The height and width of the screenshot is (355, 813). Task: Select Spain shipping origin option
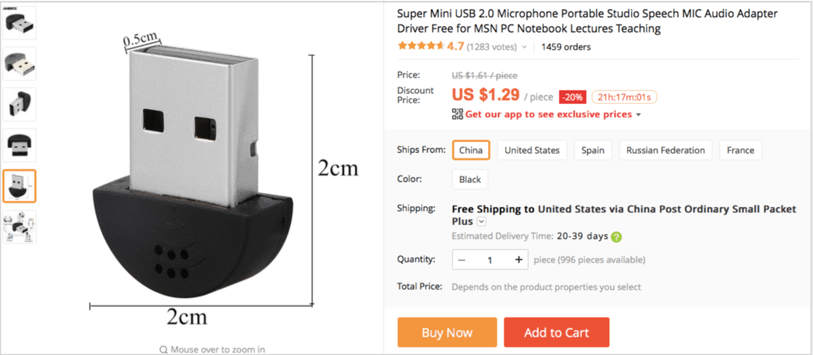pyautogui.click(x=592, y=150)
